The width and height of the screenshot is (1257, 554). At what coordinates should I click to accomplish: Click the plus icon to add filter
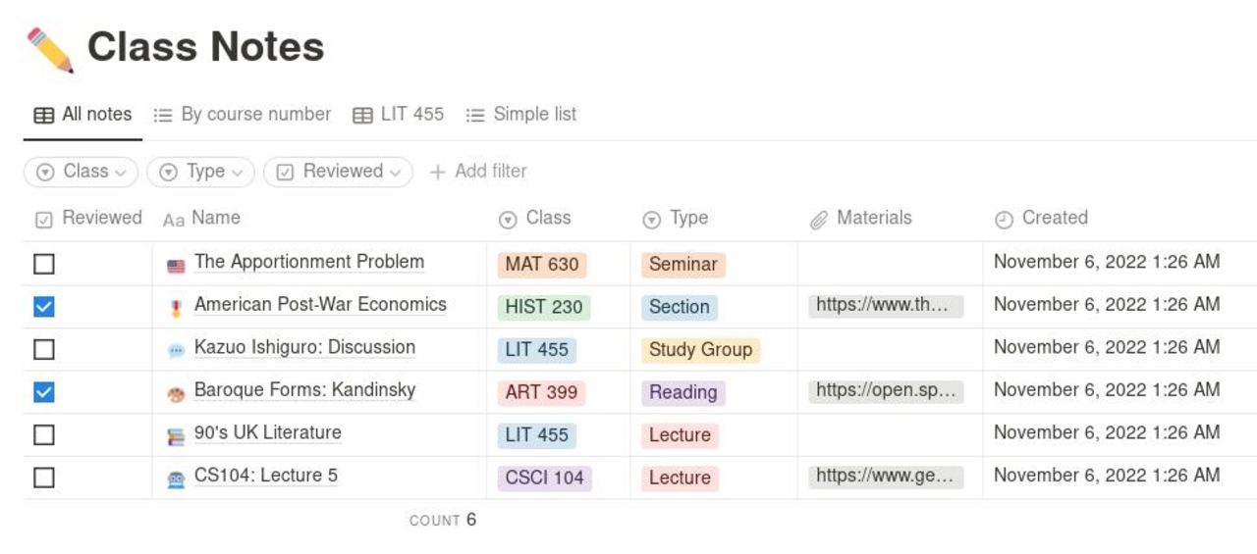click(438, 172)
